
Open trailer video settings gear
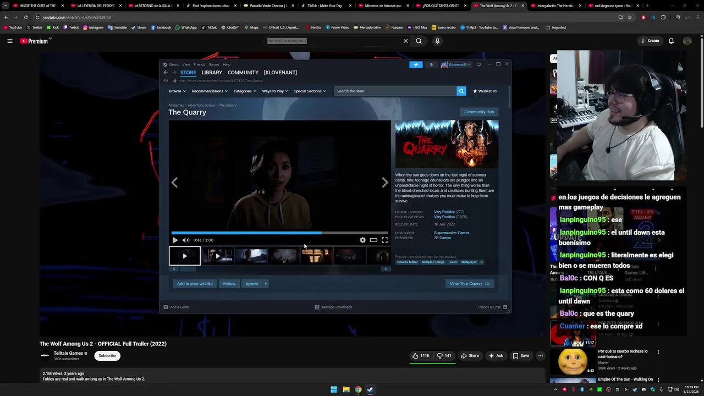[362, 240]
